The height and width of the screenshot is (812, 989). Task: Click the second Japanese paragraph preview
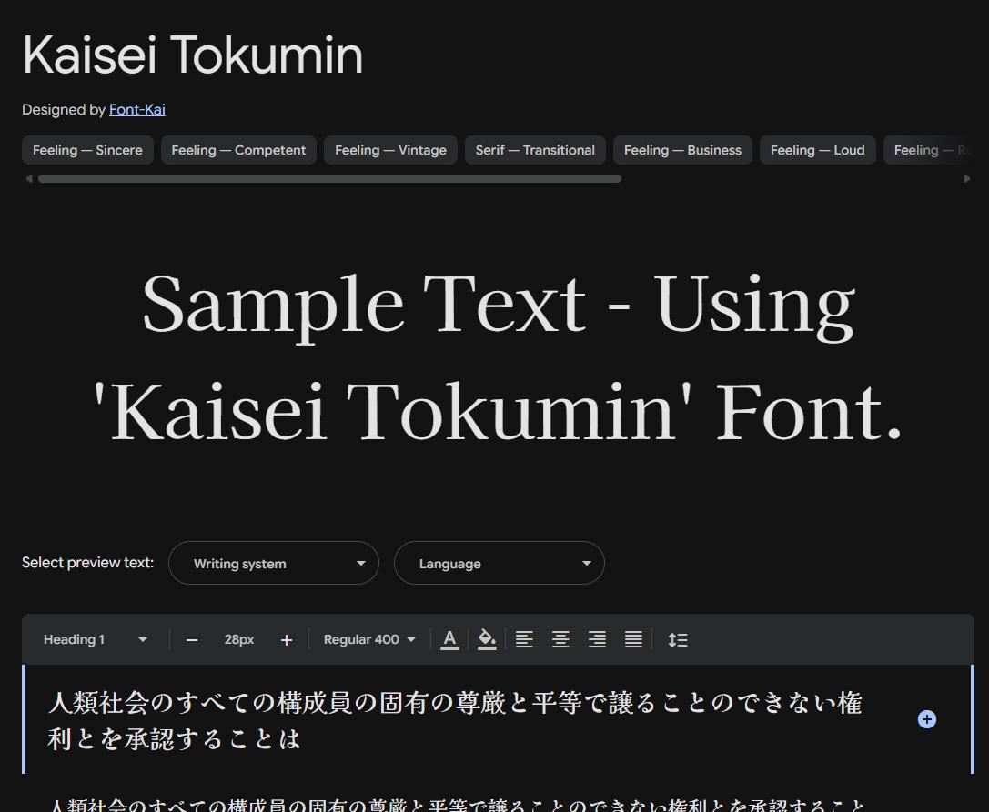[458, 805]
